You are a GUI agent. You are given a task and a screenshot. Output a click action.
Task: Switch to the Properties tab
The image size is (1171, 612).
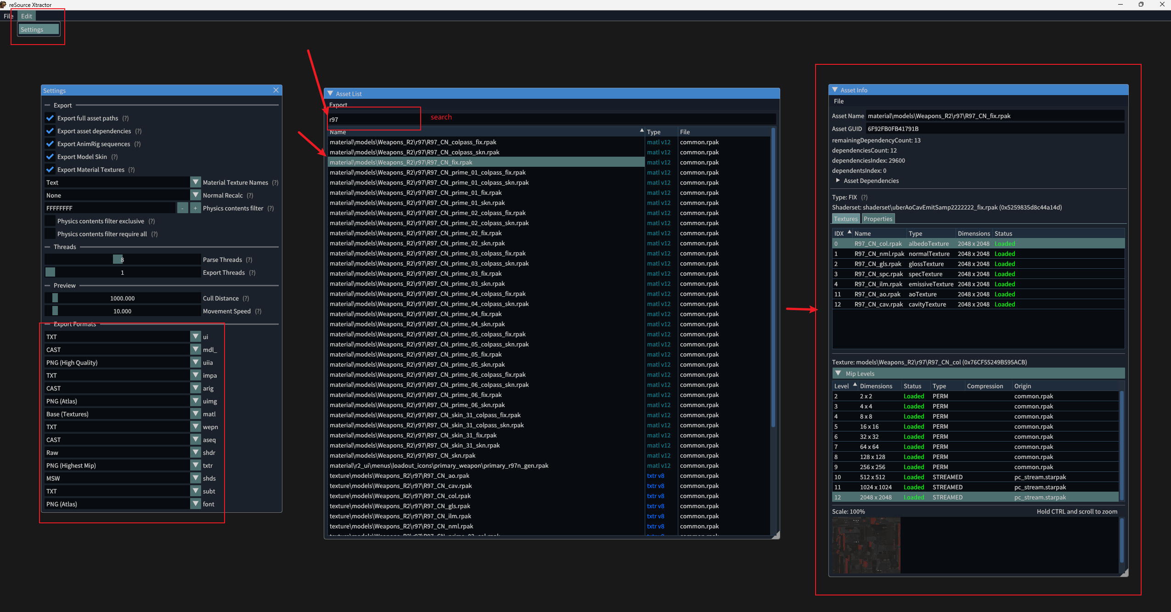pos(878,219)
